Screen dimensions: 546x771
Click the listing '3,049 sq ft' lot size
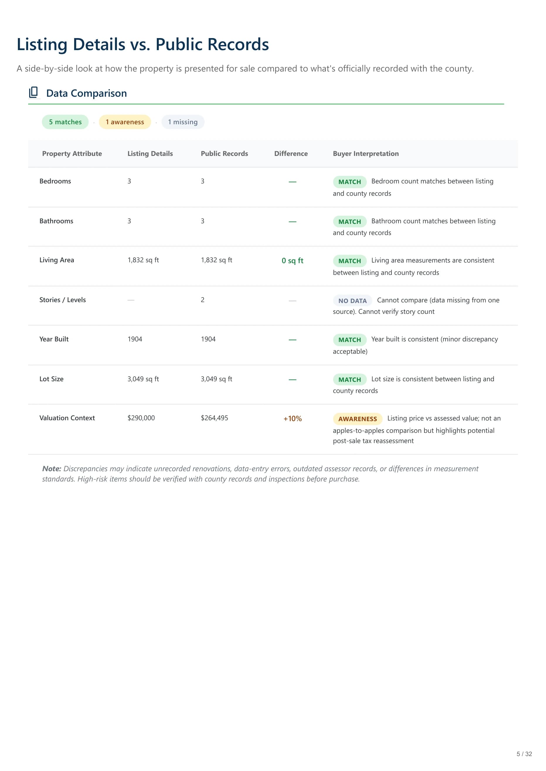click(x=143, y=379)
